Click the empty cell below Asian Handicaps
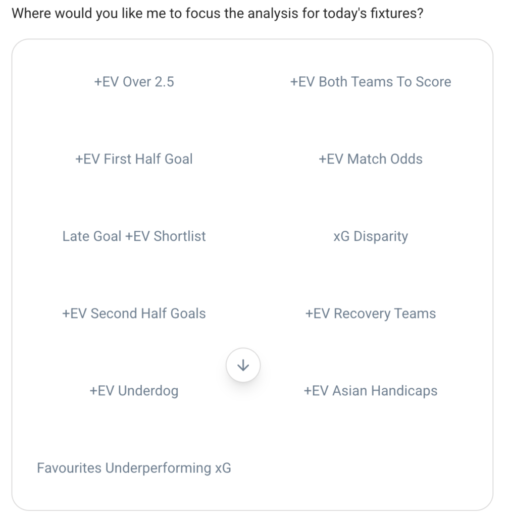Viewport: 511px width, 517px height. (x=370, y=468)
